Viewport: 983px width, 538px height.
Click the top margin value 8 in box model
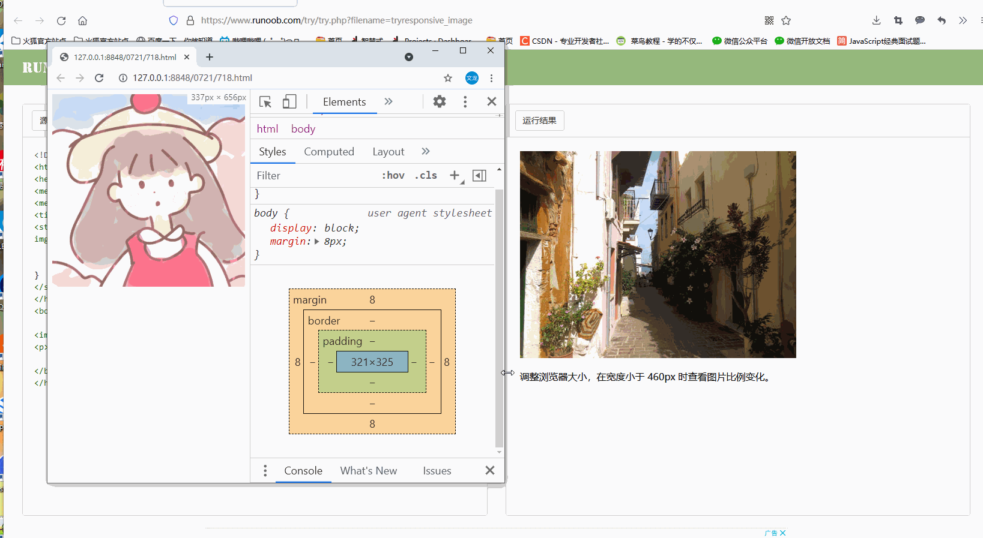pyautogui.click(x=372, y=300)
